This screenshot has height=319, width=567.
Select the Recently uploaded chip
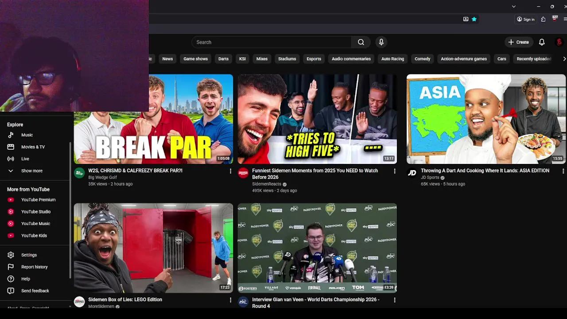(x=534, y=58)
